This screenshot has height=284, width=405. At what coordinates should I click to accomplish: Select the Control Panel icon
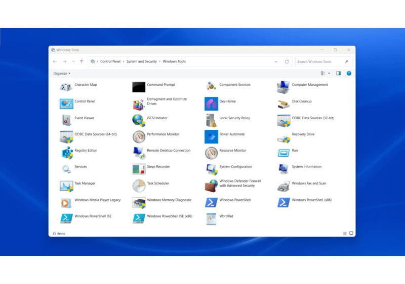click(x=66, y=104)
